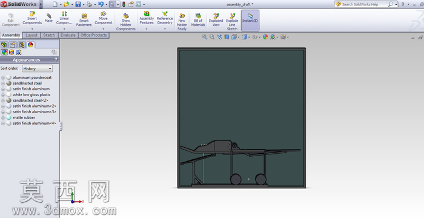The image size is (424, 218).
Task: Click Linear Component Pattern tool
Action: (x=64, y=18)
